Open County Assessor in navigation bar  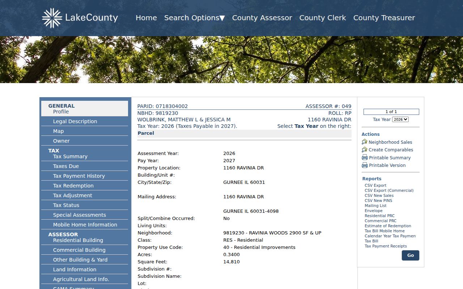(x=262, y=18)
